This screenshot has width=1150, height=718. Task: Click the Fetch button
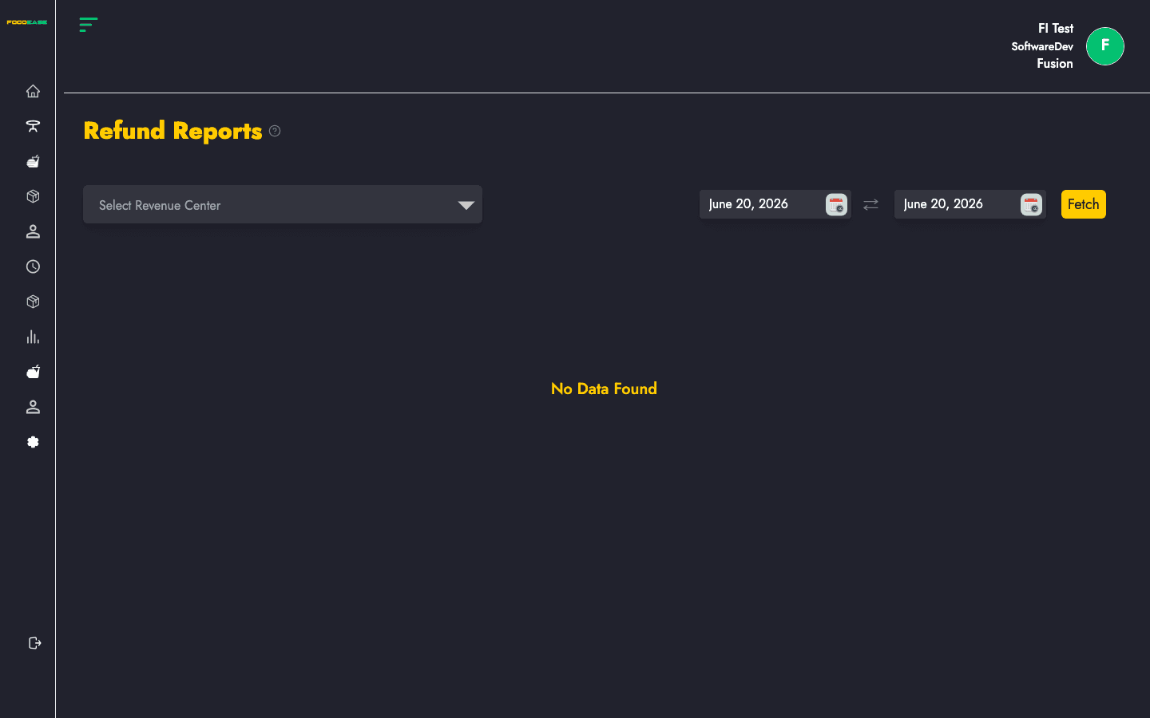[1084, 204]
